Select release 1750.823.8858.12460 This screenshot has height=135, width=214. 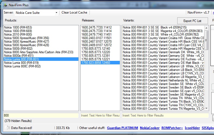(100, 63)
